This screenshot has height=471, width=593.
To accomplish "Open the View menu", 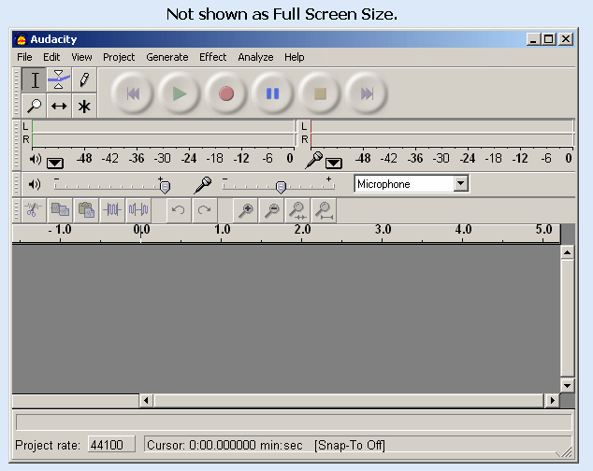I will (81, 57).
